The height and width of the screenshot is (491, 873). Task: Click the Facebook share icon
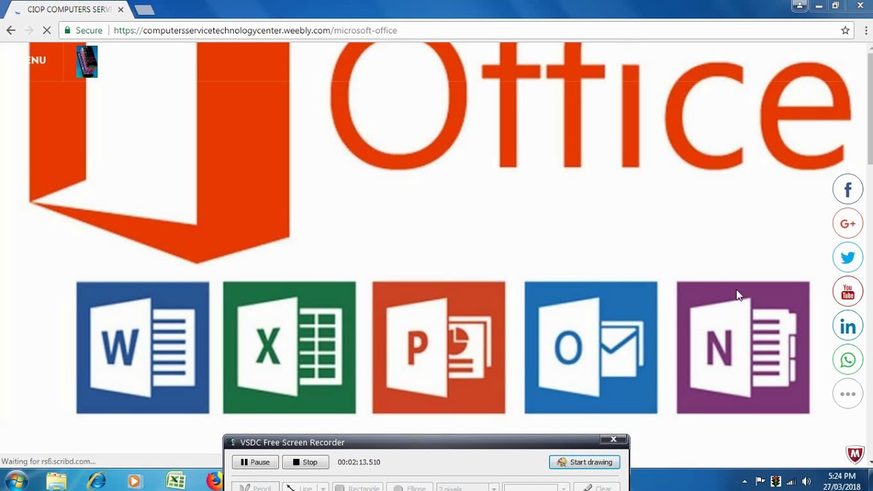point(848,190)
